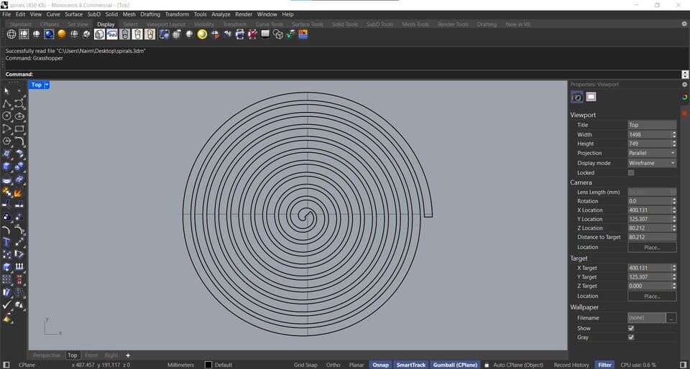Click the Explode tool icon
Image resolution: width=690 pixels, height=369 pixels.
click(19, 192)
